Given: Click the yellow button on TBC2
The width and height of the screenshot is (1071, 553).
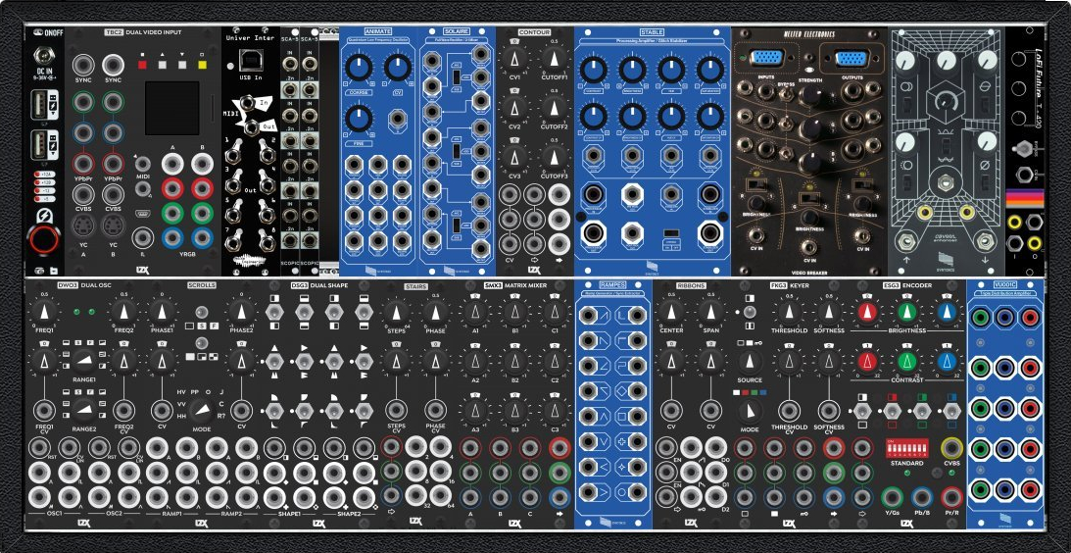Looking at the screenshot, I should click(x=202, y=65).
